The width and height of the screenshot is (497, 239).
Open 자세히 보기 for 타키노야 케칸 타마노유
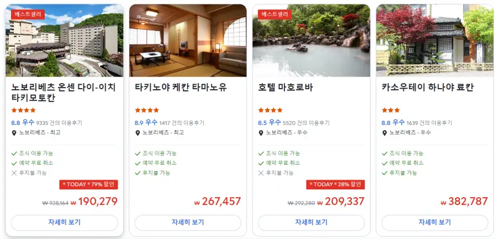(188, 222)
